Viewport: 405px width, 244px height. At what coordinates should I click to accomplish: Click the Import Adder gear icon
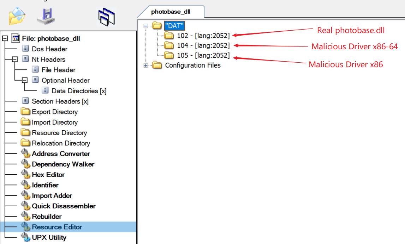25,195
